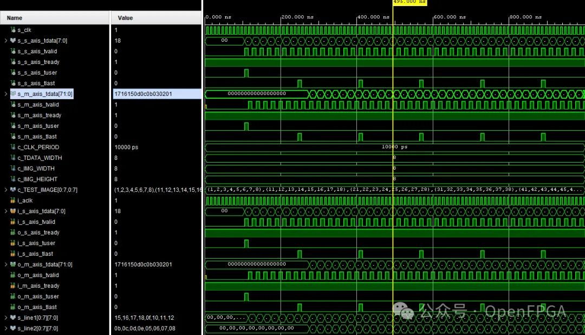Click the o_s_axis_tready output port icon

[x=13, y=233]
